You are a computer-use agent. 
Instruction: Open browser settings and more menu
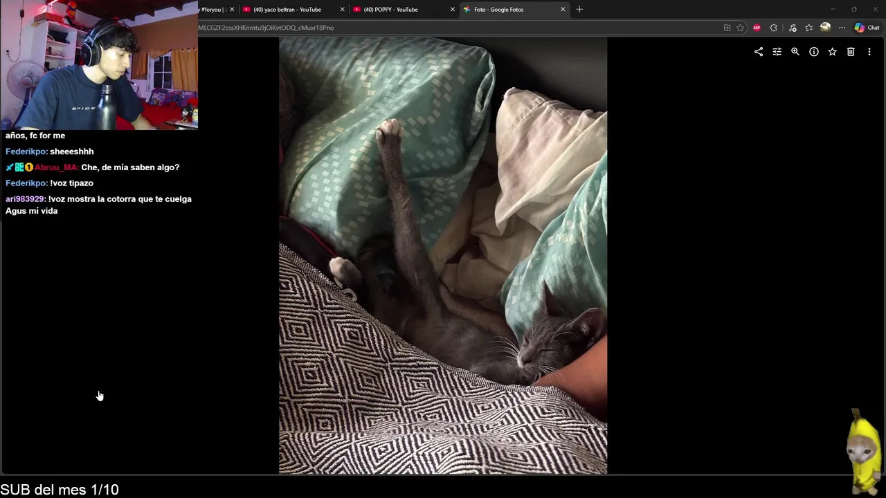click(x=842, y=28)
